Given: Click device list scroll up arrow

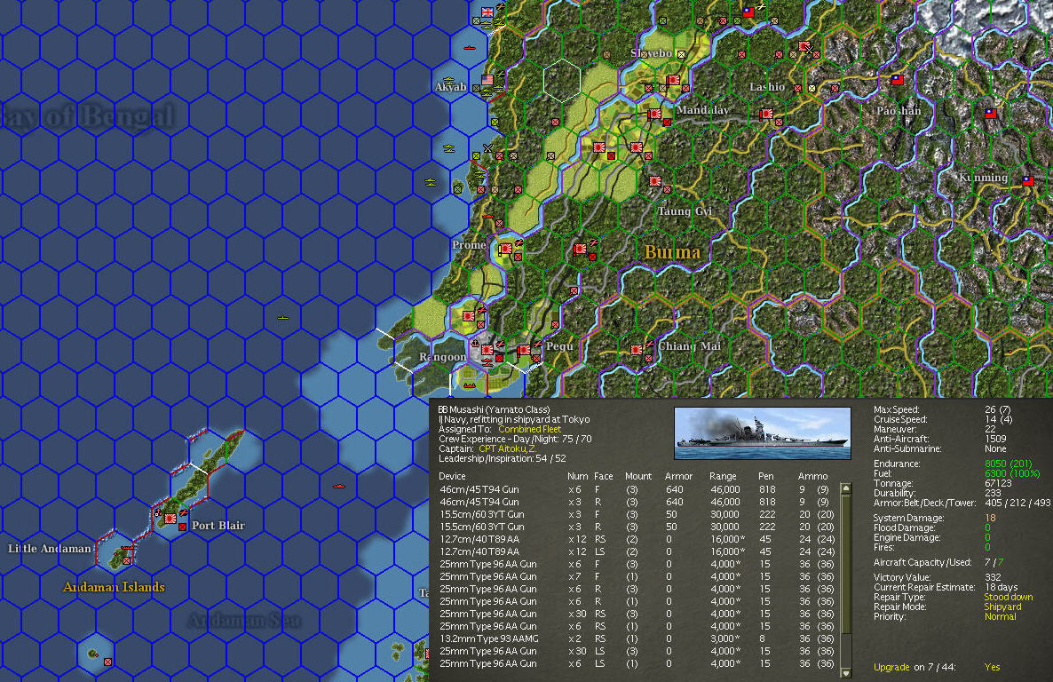Looking at the screenshot, I should tap(846, 488).
